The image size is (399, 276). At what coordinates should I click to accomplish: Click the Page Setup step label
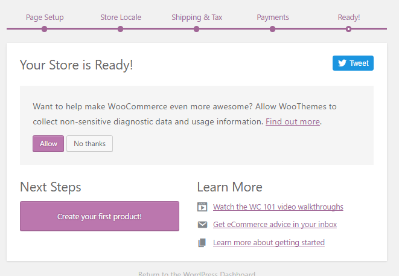point(45,18)
